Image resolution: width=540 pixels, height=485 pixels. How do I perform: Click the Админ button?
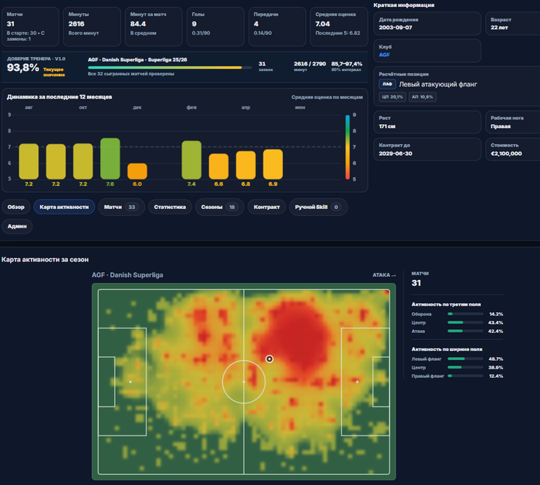click(17, 226)
